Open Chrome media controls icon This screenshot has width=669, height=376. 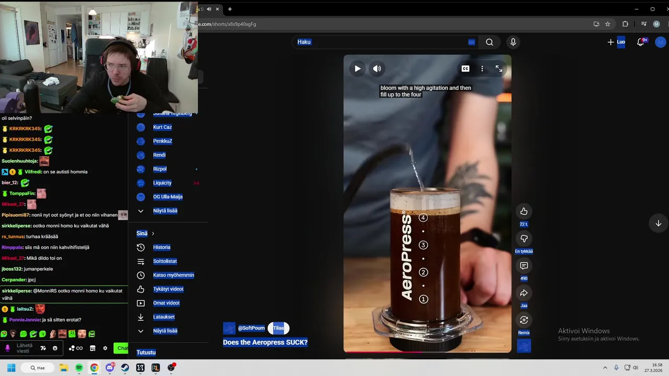644,24
